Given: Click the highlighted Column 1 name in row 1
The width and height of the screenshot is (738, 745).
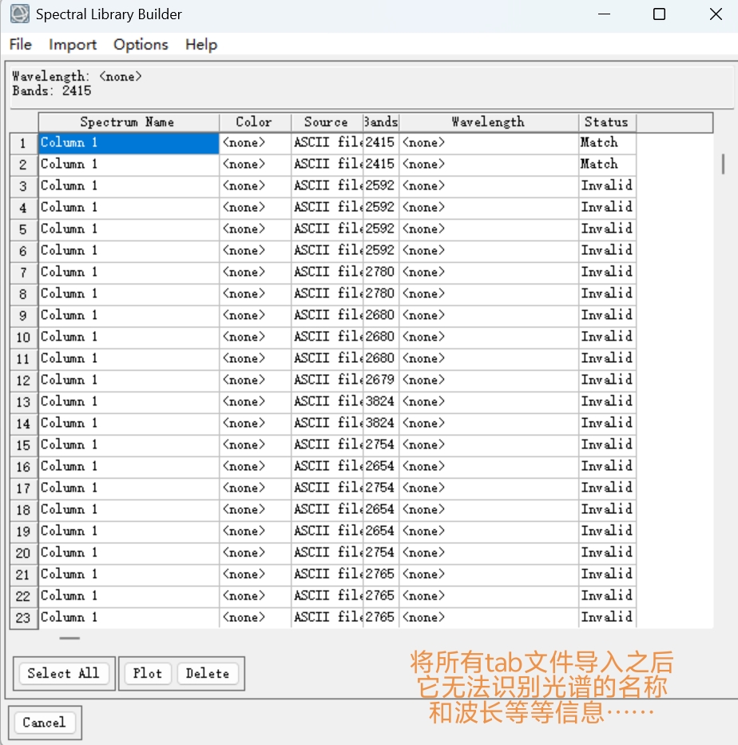Looking at the screenshot, I should click(x=129, y=142).
